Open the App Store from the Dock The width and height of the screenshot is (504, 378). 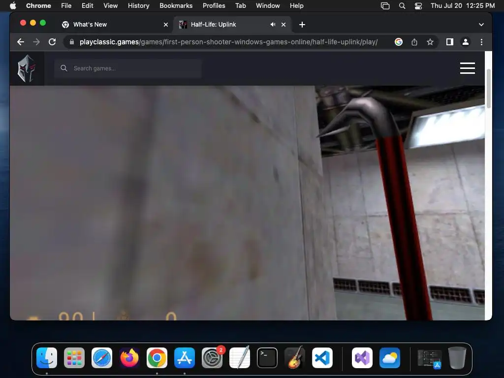(x=185, y=358)
